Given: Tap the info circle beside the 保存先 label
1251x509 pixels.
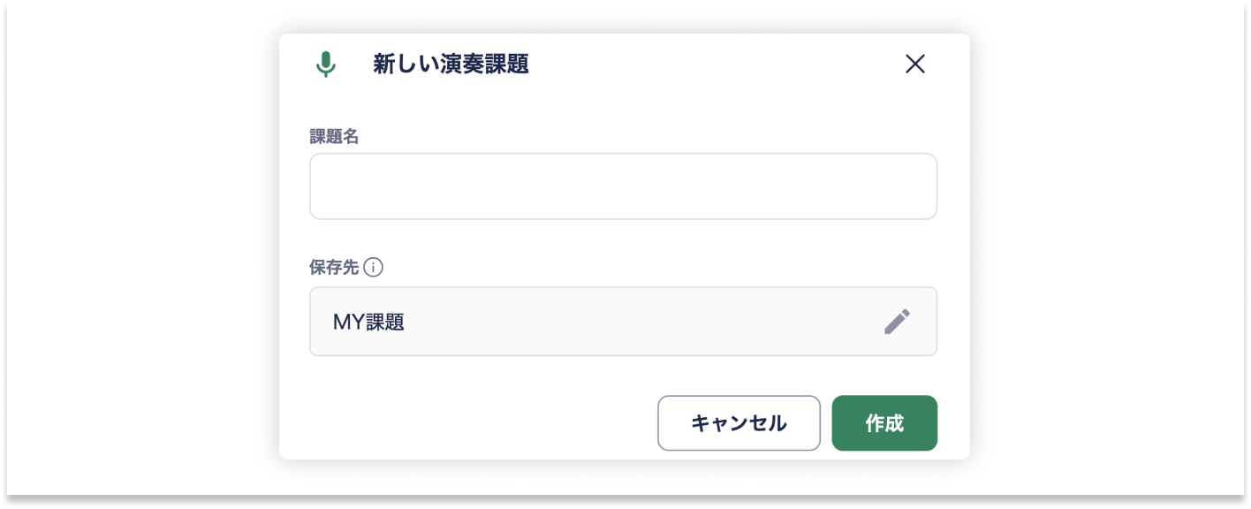Looking at the screenshot, I should point(374,267).
